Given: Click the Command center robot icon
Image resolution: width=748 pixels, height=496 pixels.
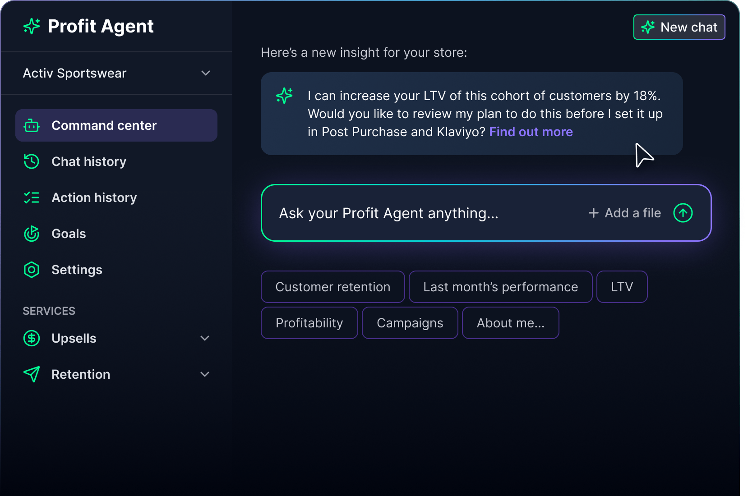Looking at the screenshot, I should 32,125.
